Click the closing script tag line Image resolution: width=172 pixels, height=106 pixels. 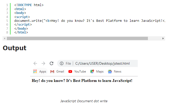[23, 25]
